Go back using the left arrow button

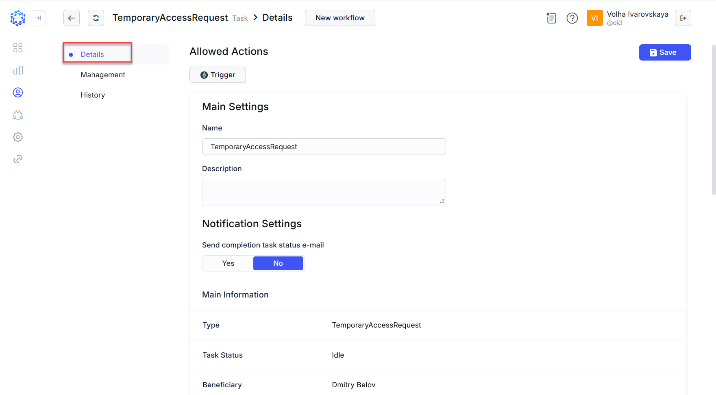coord(72,18)
